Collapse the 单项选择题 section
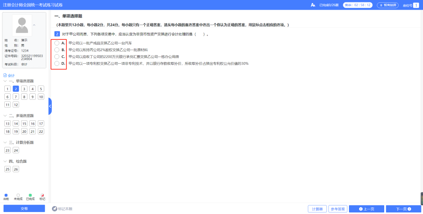 click(5, 81)
